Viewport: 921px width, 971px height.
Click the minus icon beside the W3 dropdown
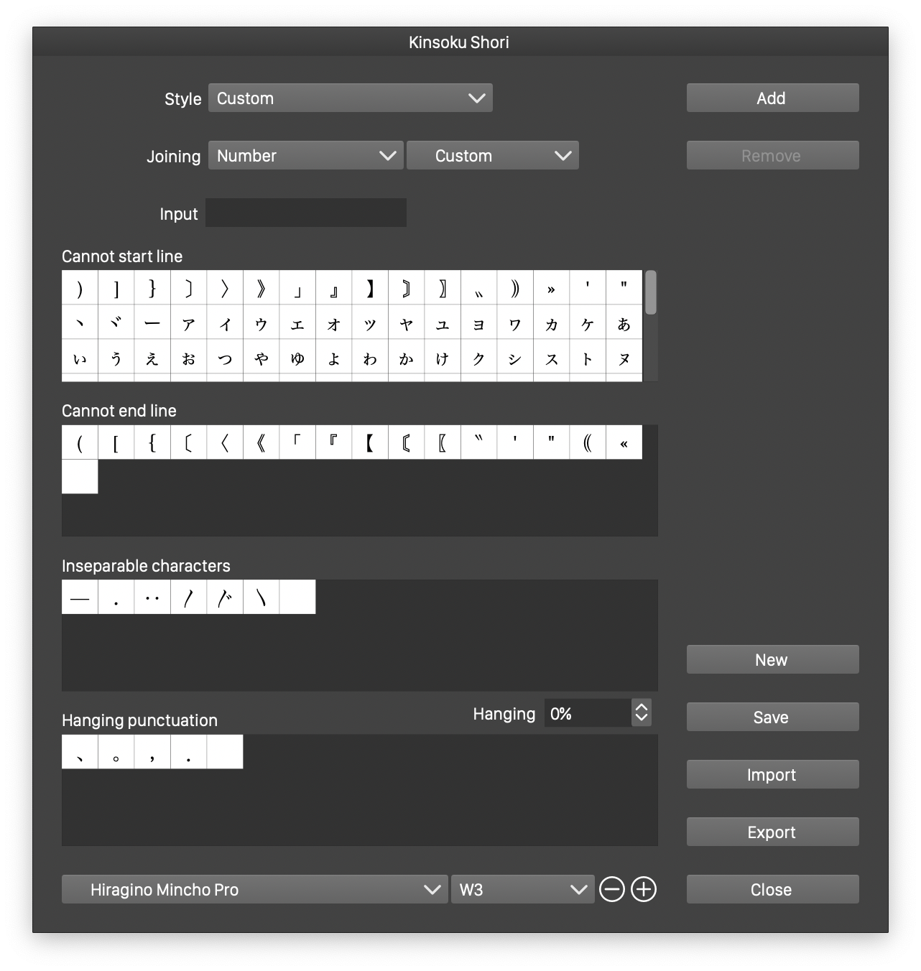click(611, 889)
